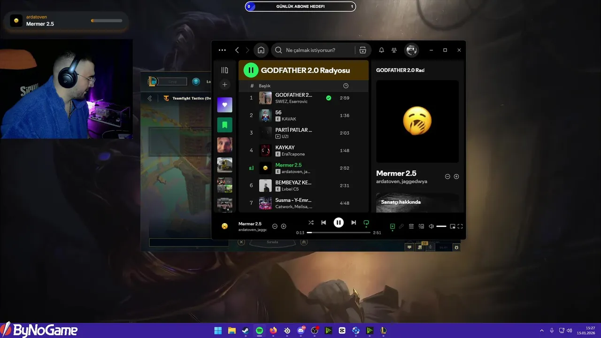Open ardatoven, jaggedwya artist link in panel
This screenshot has width=601, height=338.
pyautogui.click(x=401, y=182)
